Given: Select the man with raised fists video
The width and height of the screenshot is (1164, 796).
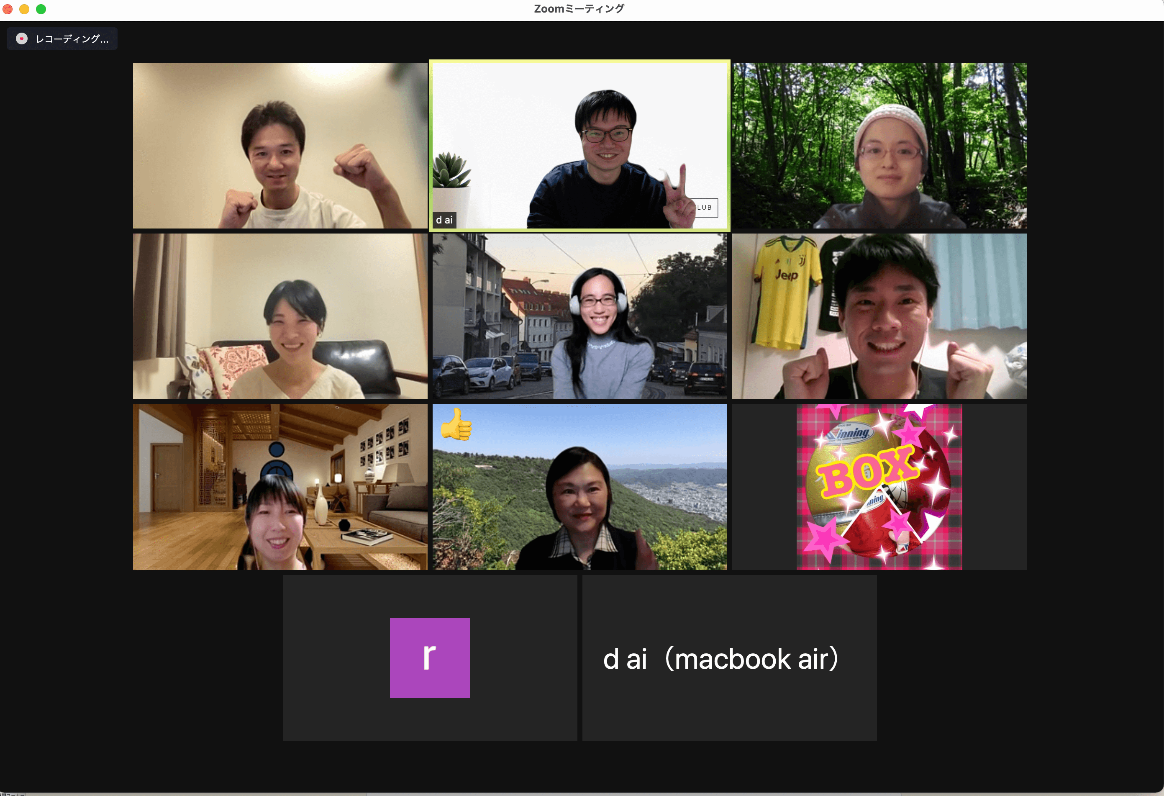Looking at the screenshot, I should pos(280,145).
